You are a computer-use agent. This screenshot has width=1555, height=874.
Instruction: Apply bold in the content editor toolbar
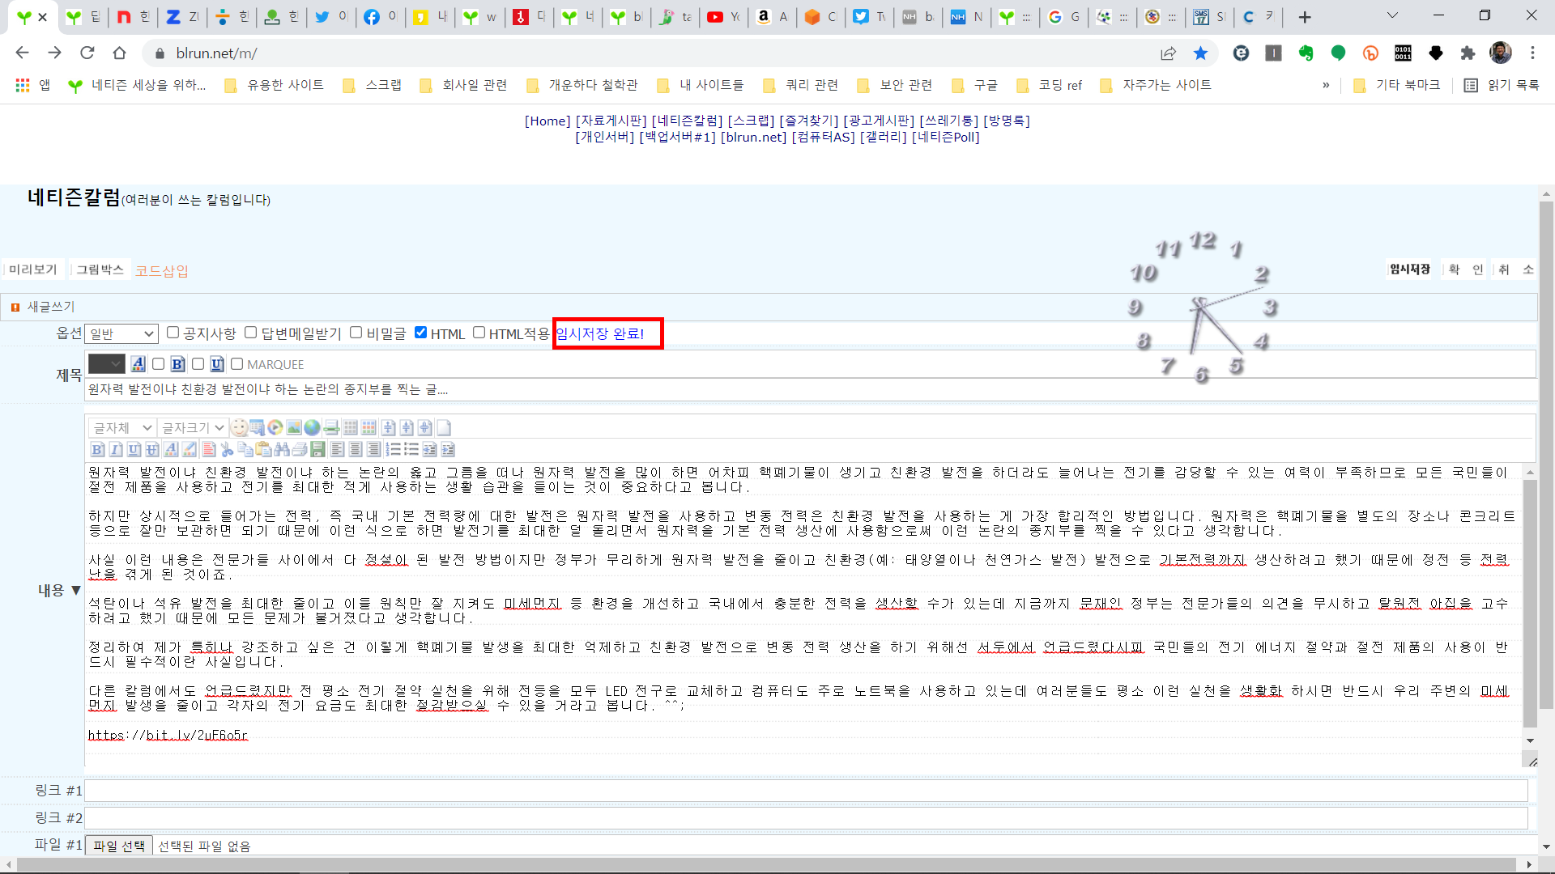pyautogui.click(x=97, y=449)
